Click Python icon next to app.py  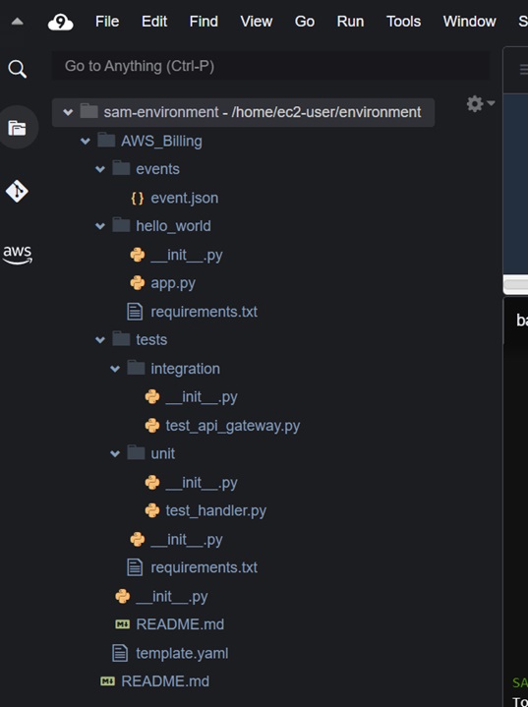137,283
